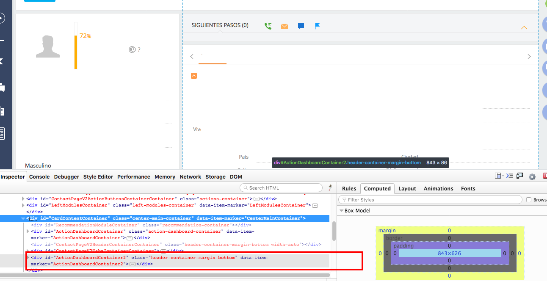This screenshot has height=281, width=547.
Task: Switch to the Layout side tab
Action: pos(407,188)
